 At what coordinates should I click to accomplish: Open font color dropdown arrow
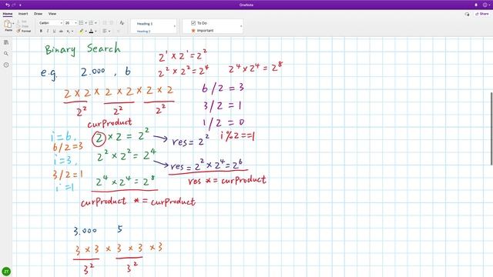click(96, 31)
